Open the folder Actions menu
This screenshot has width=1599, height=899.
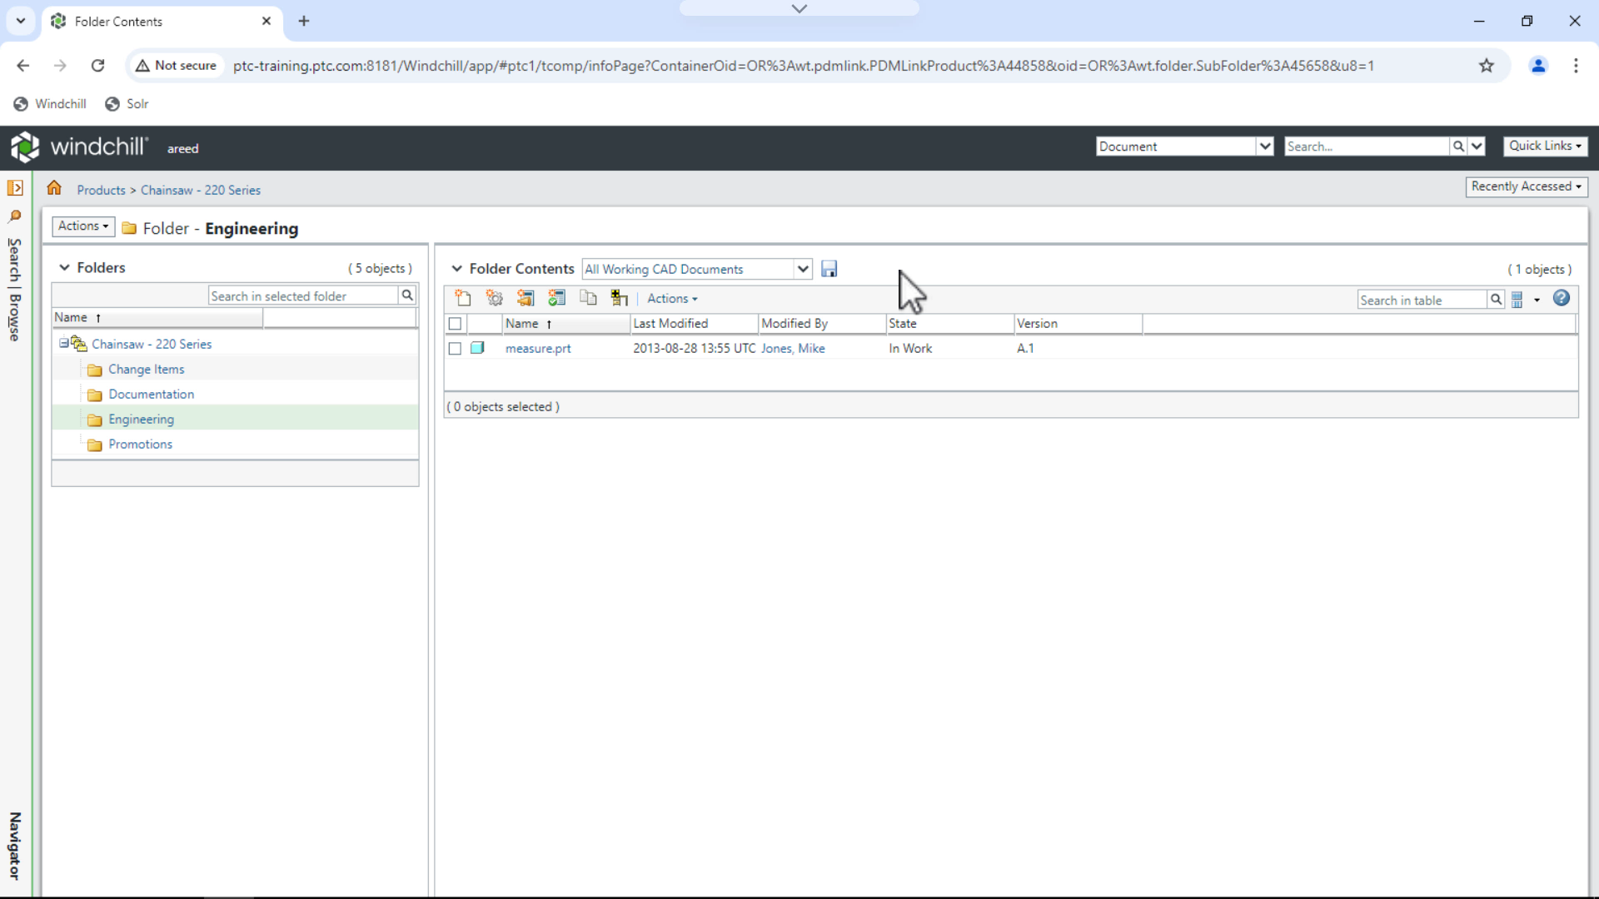[82, 226]
